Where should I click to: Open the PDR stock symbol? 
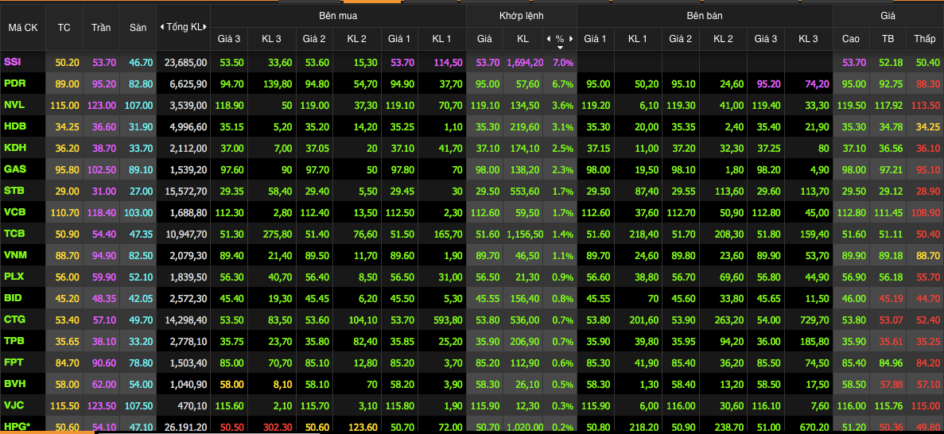pyautogui.click(x=14, y=83)
